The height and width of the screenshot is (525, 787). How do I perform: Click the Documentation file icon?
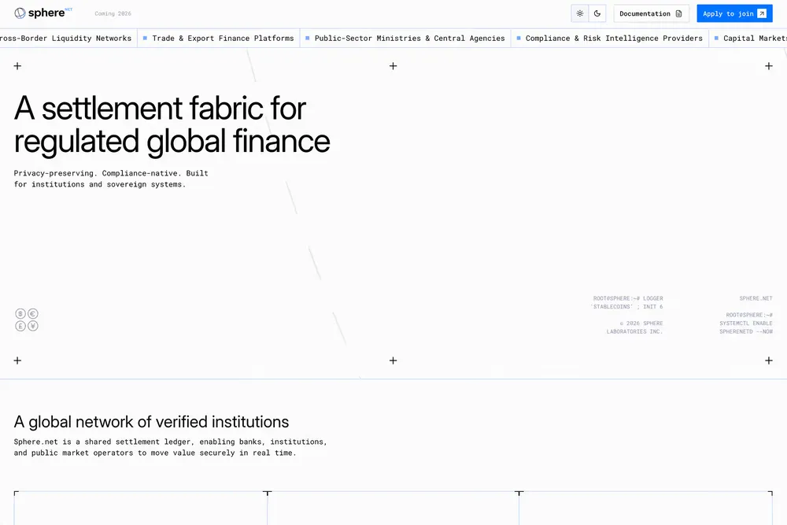[x=678, y=13]
